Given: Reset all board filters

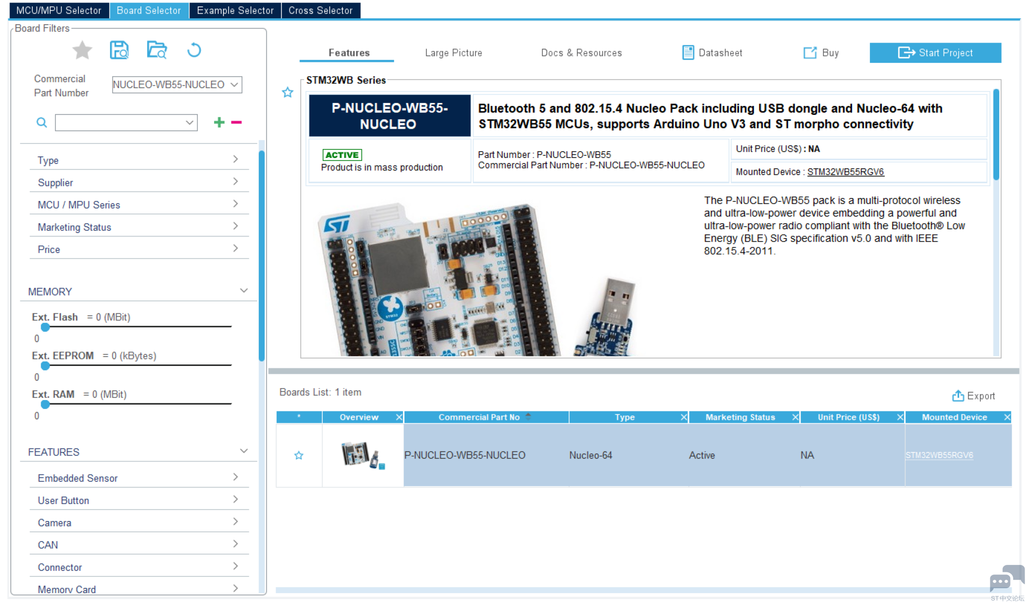Looking at the screenshot, I should (x=194, y=50).
